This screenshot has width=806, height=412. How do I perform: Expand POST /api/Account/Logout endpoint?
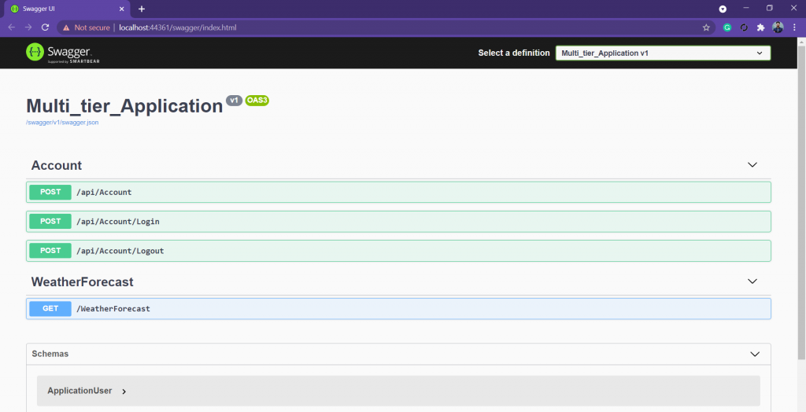pyautogui.click(x=398, y=251)
